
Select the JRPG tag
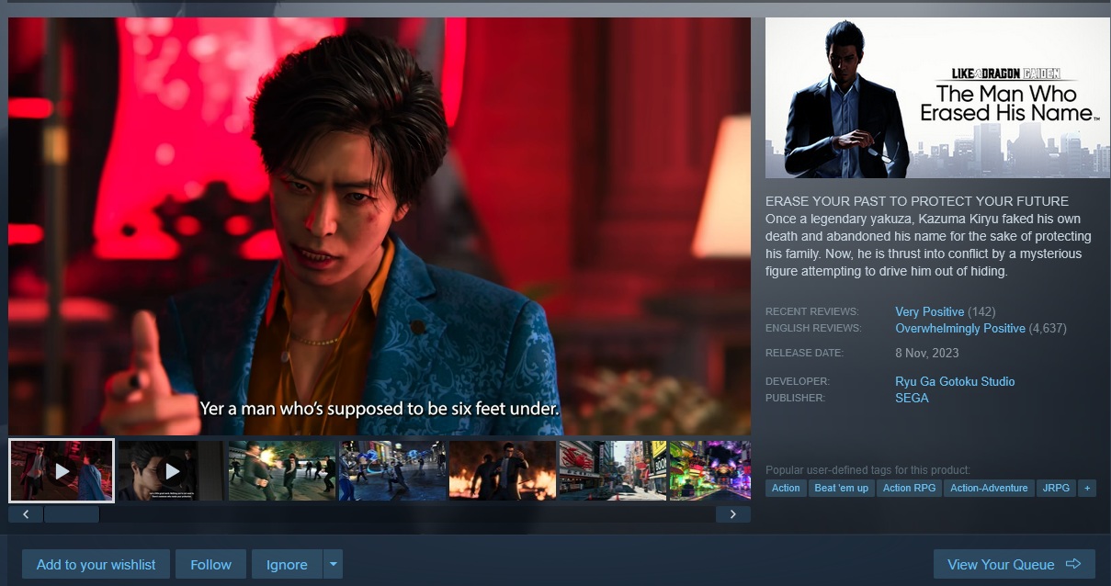[1057, 488]
